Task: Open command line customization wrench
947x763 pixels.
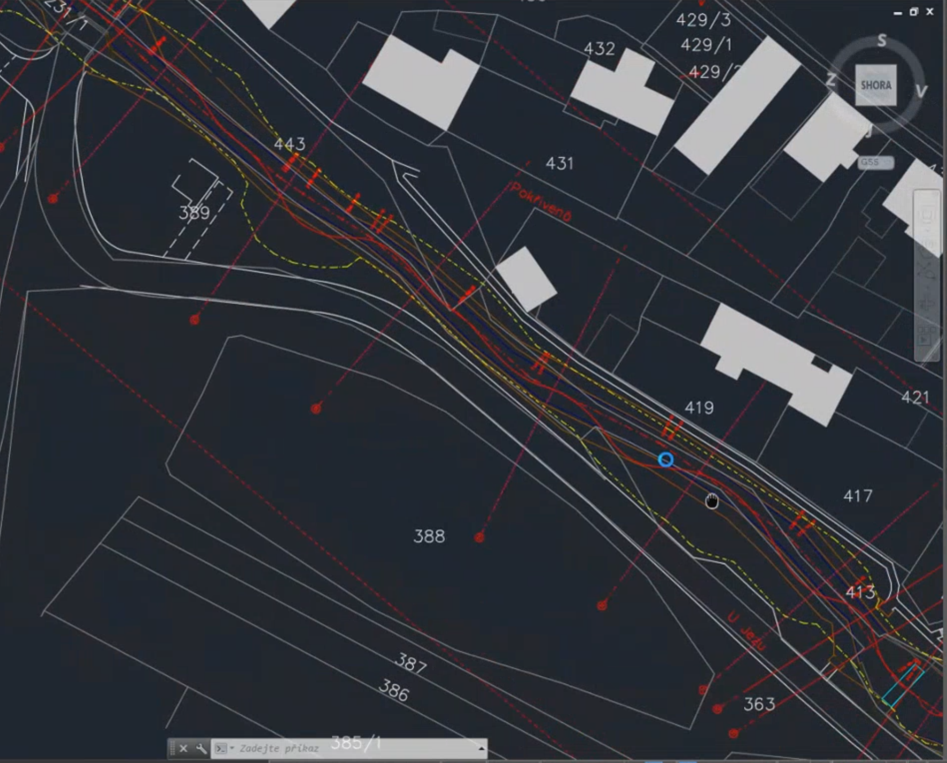Action: 201,749
